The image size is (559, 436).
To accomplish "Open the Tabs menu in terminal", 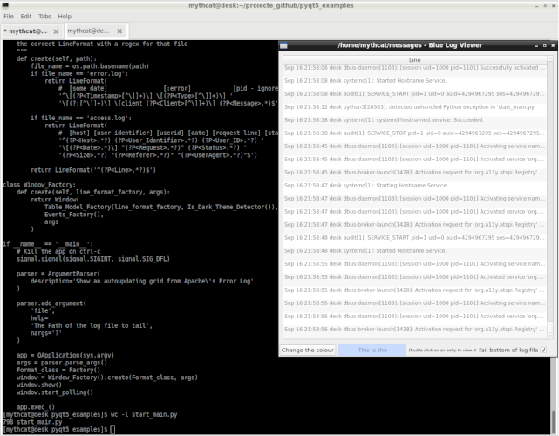I will 44,17.
